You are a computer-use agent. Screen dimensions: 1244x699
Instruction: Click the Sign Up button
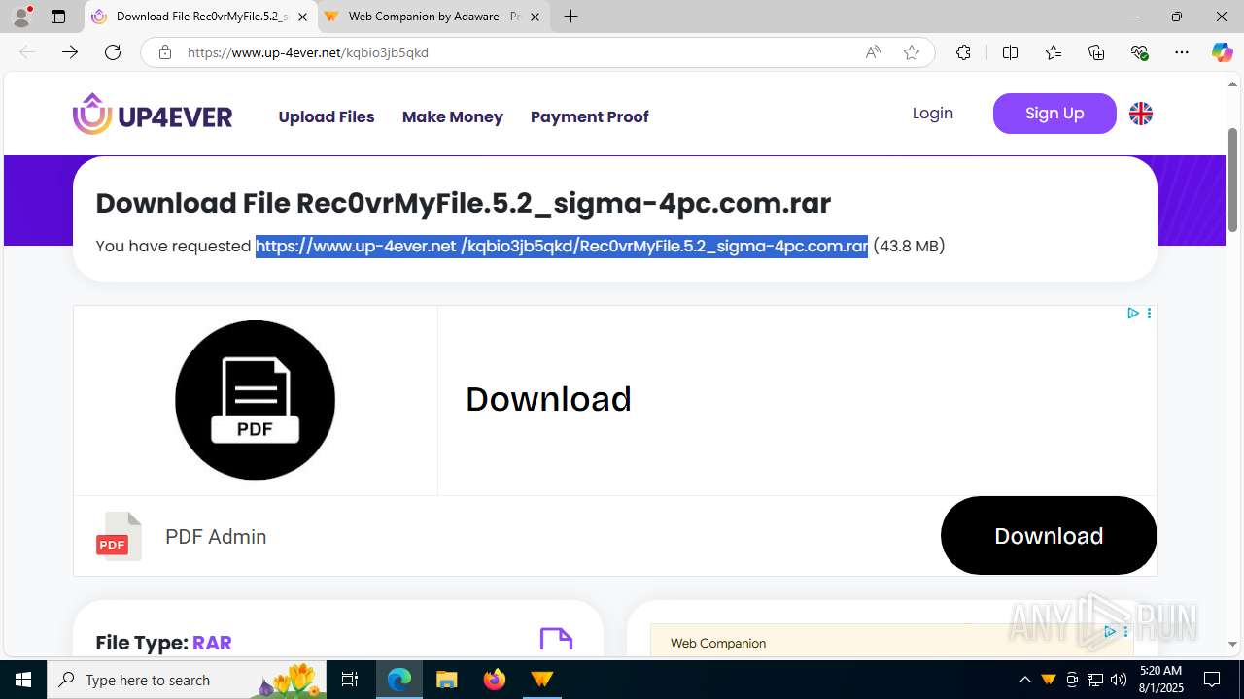coord(1054,114)
